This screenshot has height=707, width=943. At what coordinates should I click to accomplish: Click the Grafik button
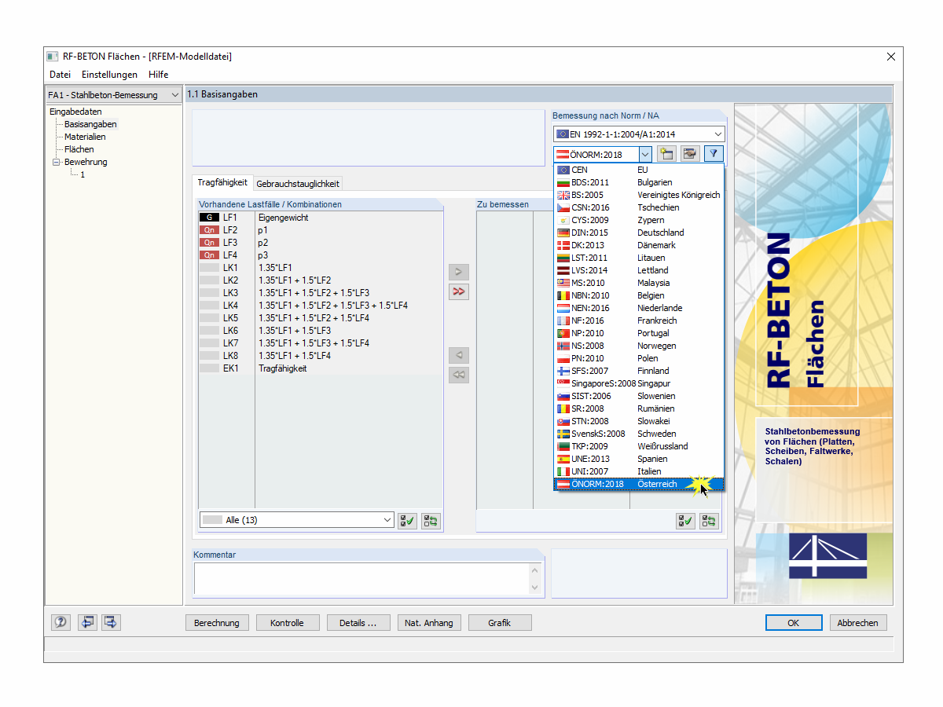click(500, 623)
